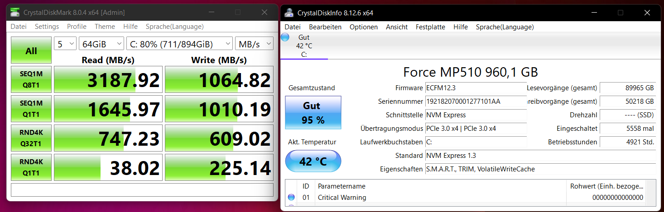Click the total reads value 89965 GB
Viewport: 664px width, 212px height.
pos(628,88)
